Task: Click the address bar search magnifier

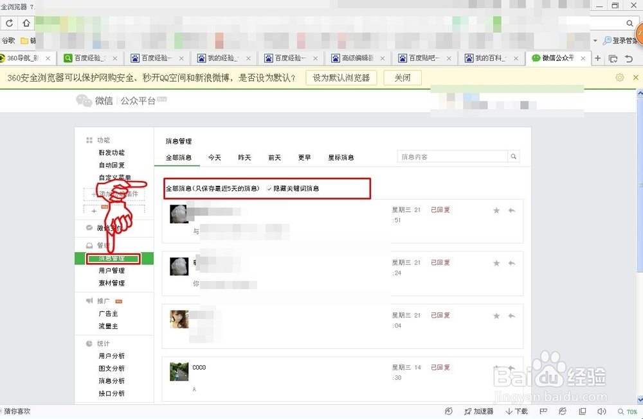Action: point(629,23)
